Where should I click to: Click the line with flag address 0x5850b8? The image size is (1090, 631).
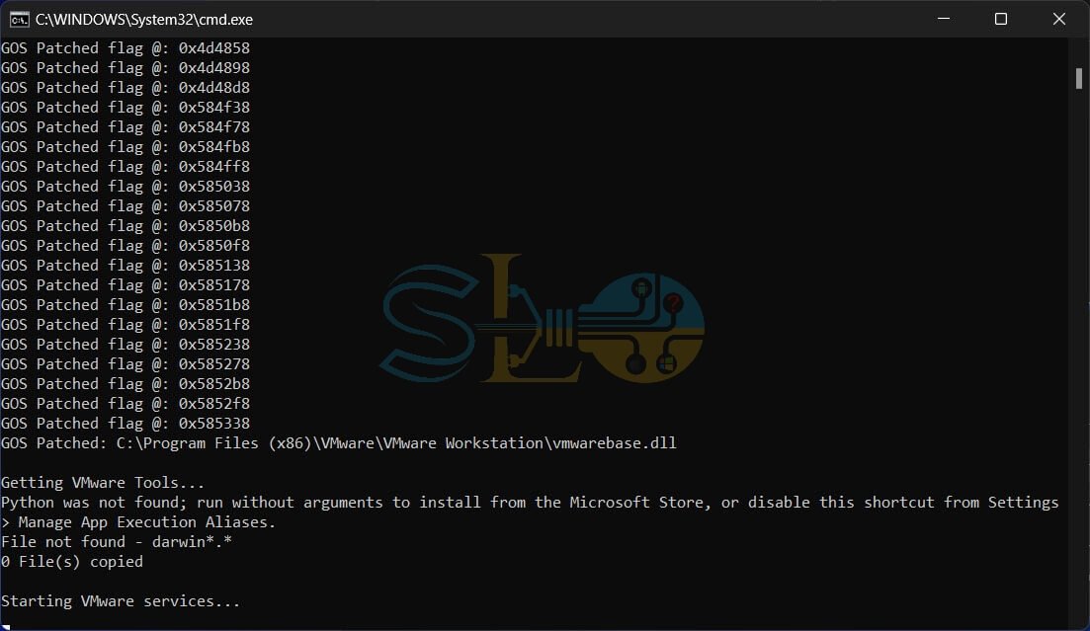126,226
